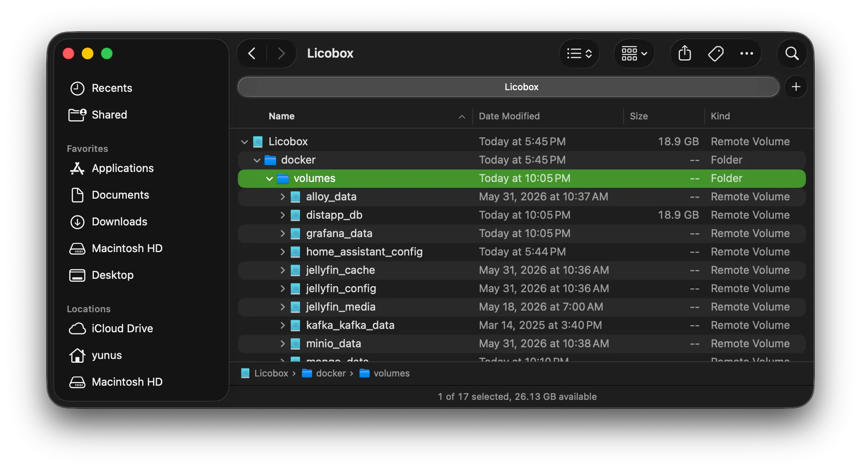Expand the jellyfin_config volume
The width and height of the screenshot is (861, 470).
(282, 288)
